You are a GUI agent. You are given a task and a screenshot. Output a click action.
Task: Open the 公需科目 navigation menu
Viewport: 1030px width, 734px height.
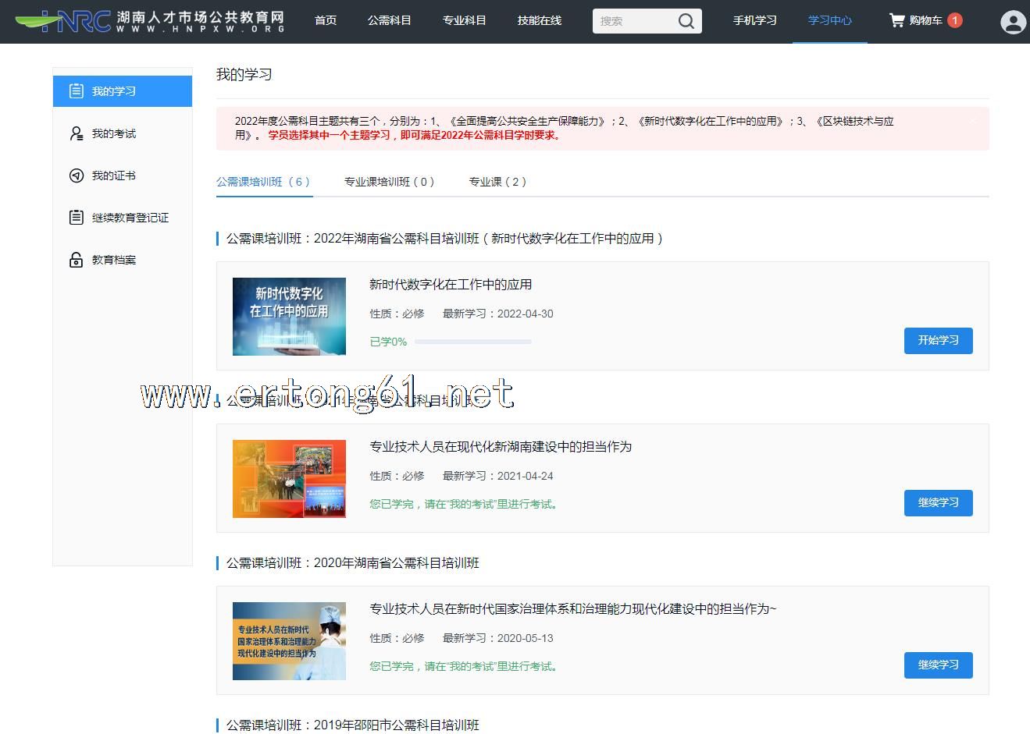[389, 20]
